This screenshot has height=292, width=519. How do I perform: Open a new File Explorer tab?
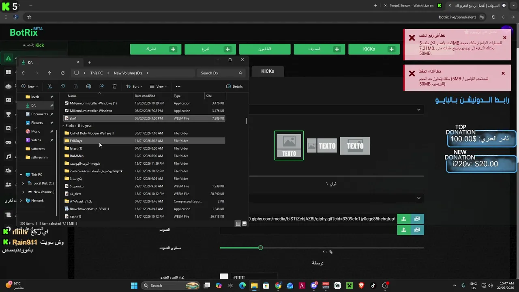coord(90,62)
